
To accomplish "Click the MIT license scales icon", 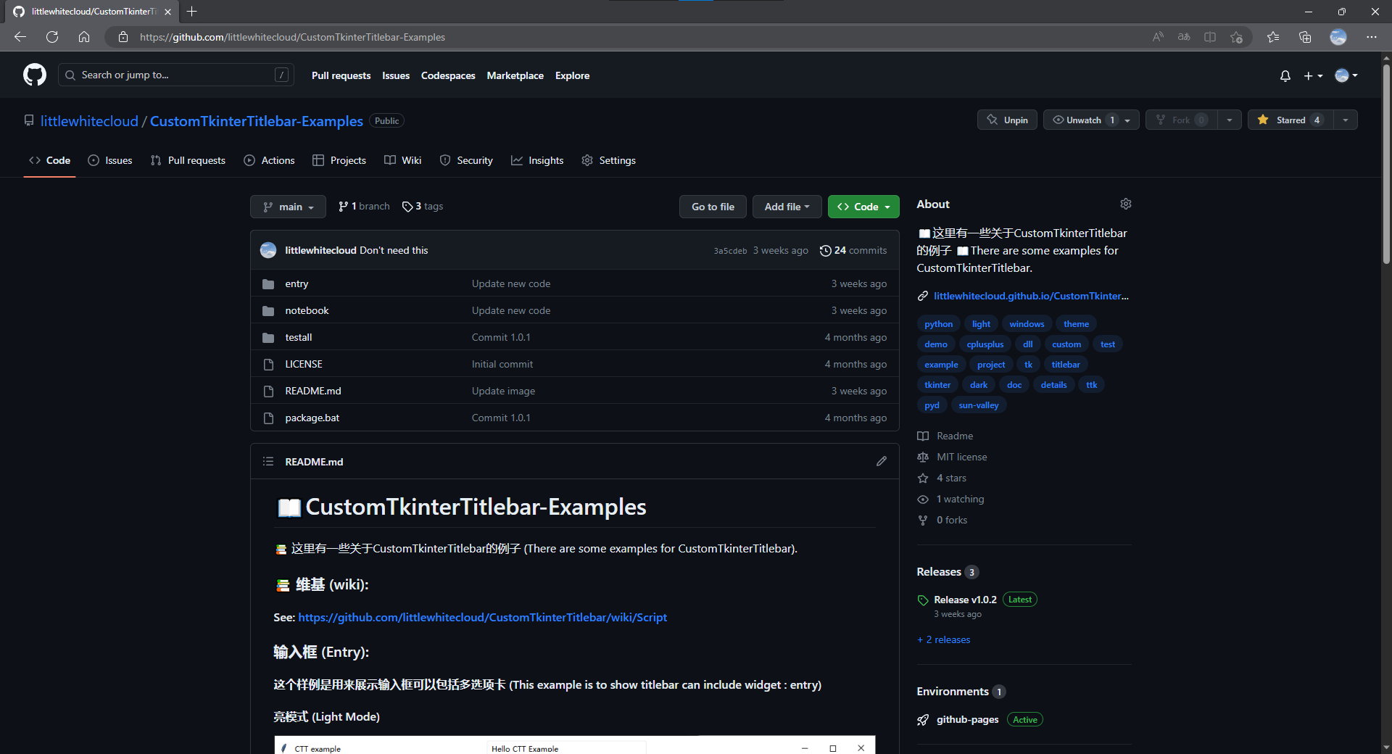I will 922,457.
